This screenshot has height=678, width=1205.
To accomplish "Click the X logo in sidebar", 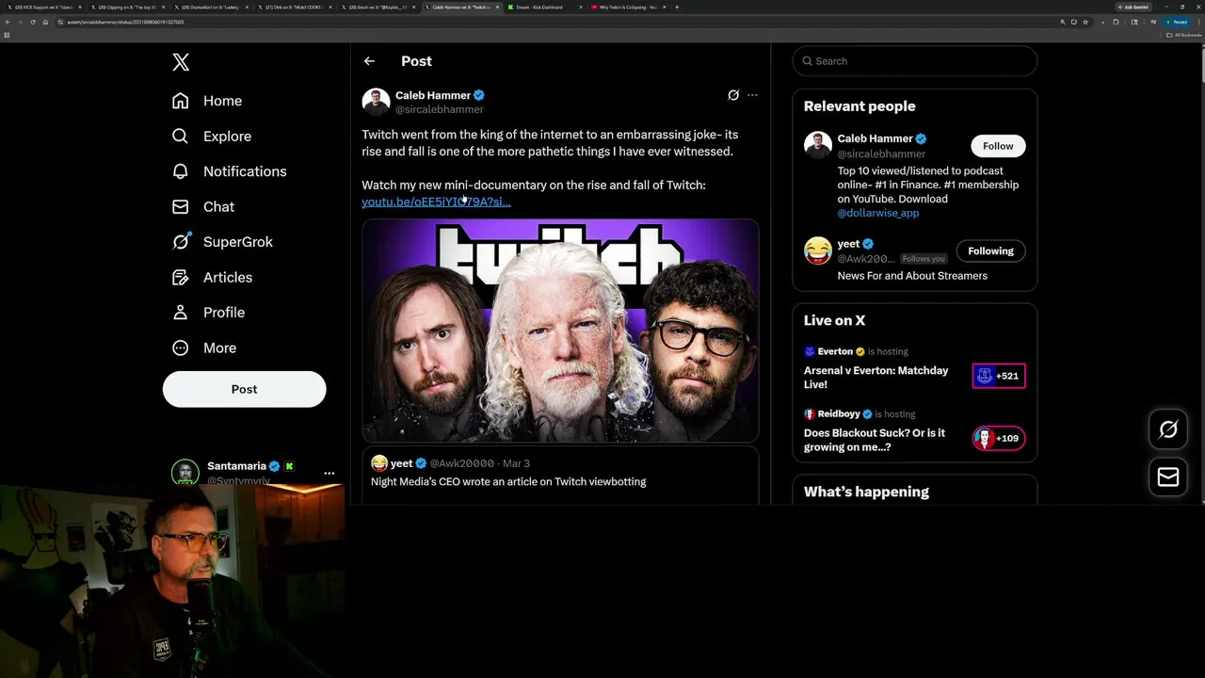I will tap(181, 62).
